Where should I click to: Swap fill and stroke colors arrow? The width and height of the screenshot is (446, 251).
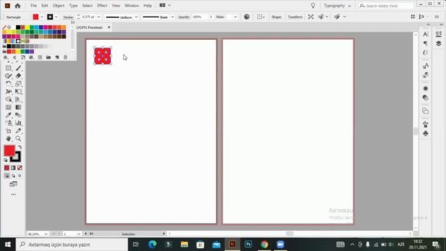pos(20,147)
